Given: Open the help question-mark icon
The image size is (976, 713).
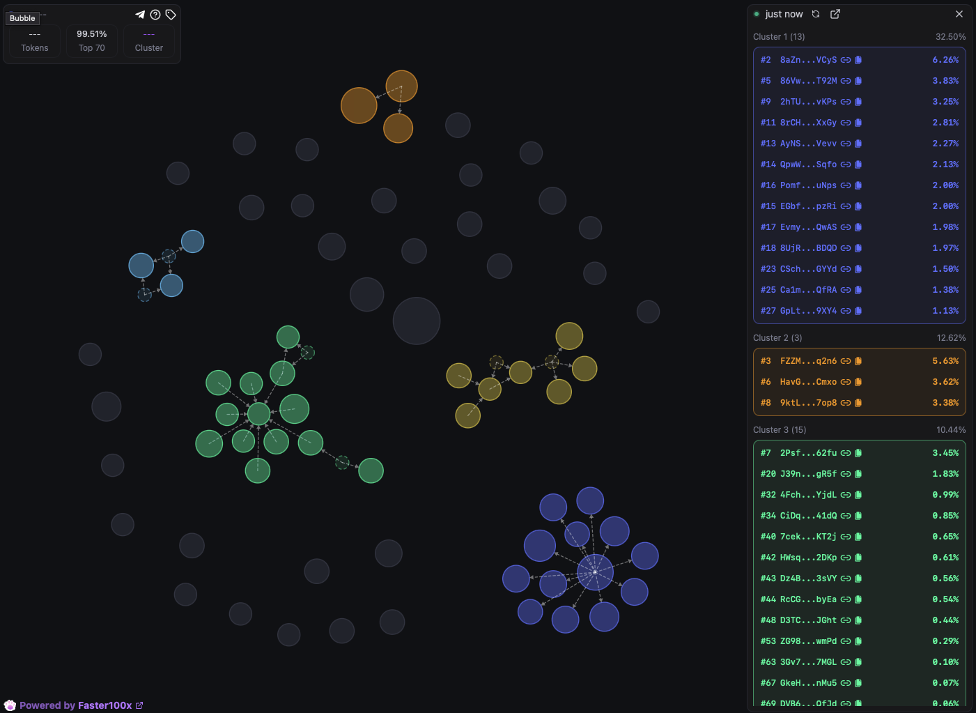Looking at the screenshot, I should click(155, 15).
